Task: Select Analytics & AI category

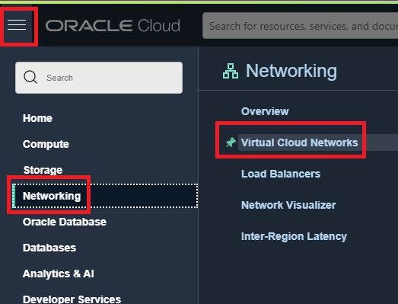Action: (59, 274)
